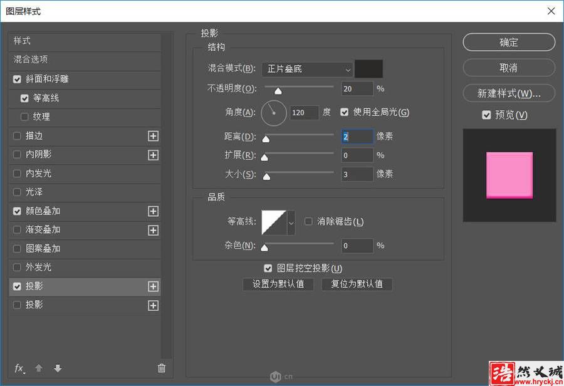Click the pink preview thumbnail

pyautogui.click(x=509, y=175)
